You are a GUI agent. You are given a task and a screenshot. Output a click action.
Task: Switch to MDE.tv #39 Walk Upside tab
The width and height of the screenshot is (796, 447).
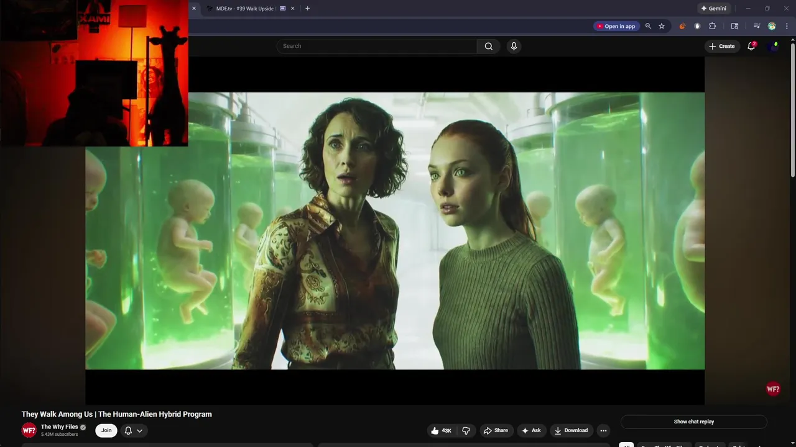(x=244, y=9)
